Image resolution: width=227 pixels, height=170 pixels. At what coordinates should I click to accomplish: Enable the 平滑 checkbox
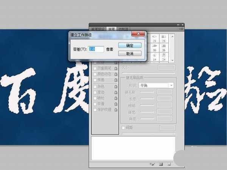click(95, 104)
